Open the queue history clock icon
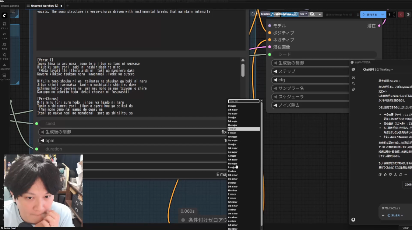The height and width of the screenshot is (230, 412). pos(408,14)
